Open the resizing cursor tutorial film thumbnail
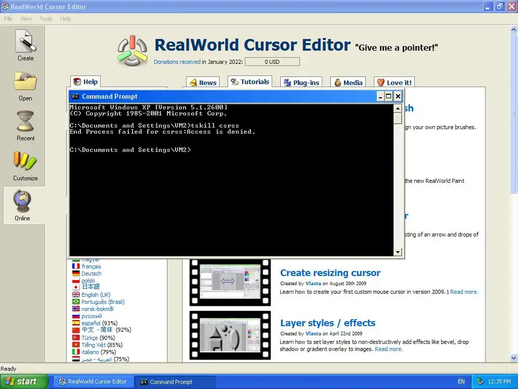 coord(230,283)
